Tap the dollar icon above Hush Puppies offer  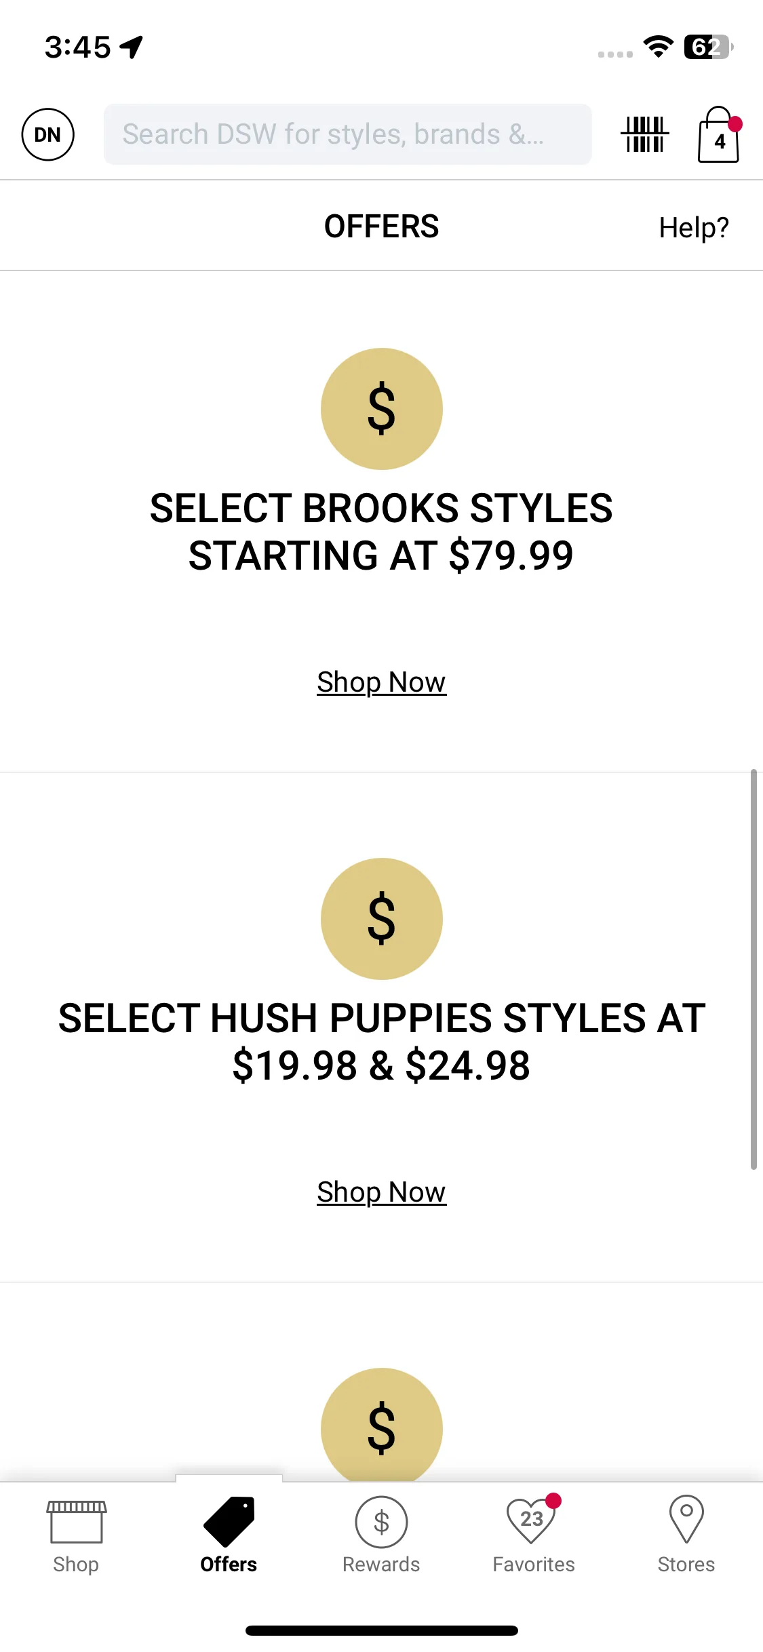pyautogui.click(x=382, y=919)
